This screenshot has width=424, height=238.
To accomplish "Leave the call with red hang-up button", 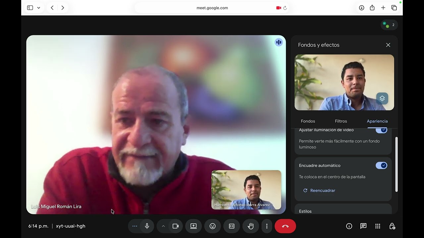I will (x=285, y=226).
